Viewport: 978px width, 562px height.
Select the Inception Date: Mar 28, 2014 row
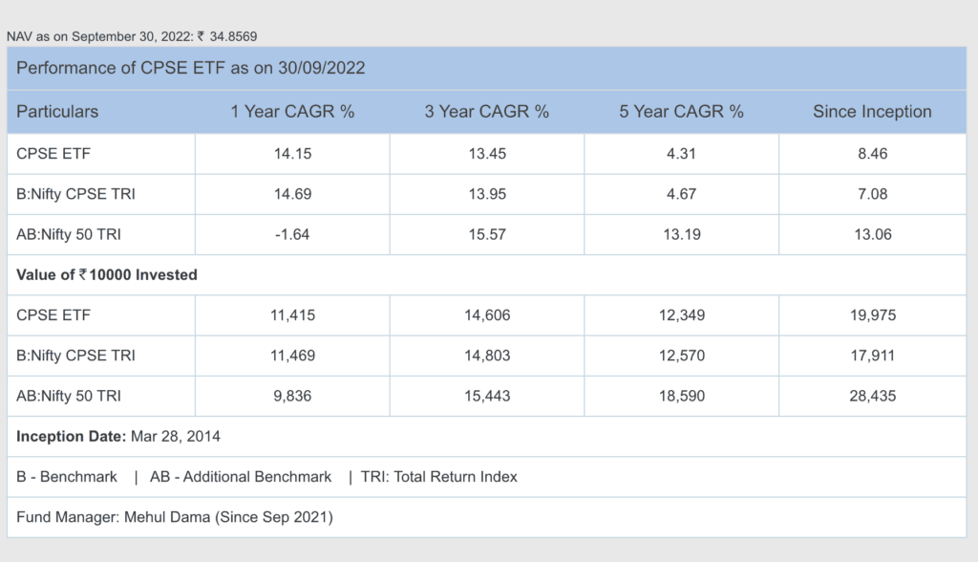pyautogui.click(x=487, y=437)
